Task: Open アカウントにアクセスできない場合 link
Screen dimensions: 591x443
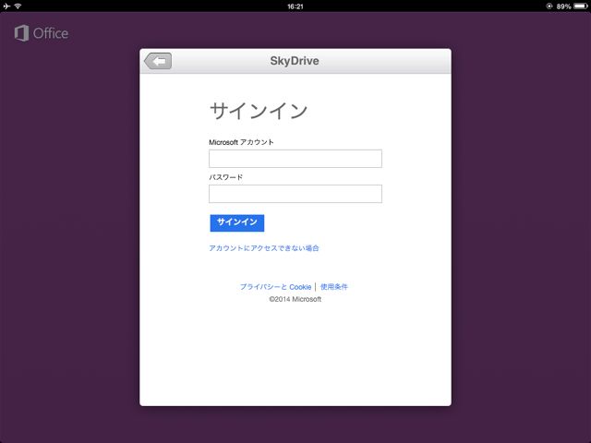Action: [x=264, y=248]
